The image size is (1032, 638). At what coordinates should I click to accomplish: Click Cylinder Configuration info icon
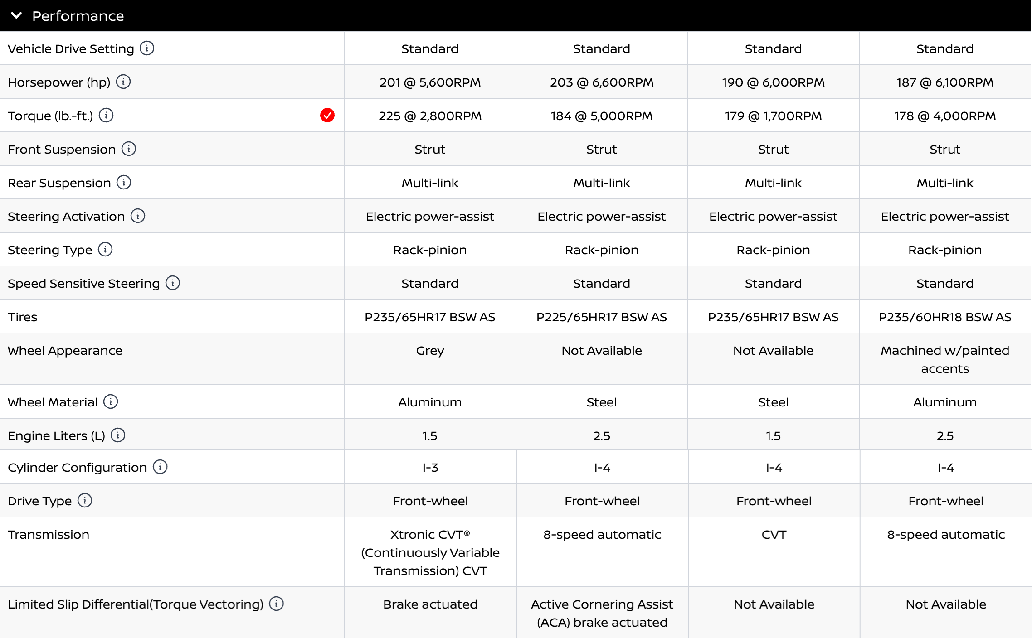tap(160, 467)
